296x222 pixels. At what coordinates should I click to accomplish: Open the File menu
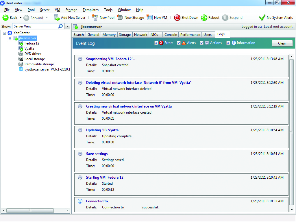pyautogui.click(x=7, y=10)
